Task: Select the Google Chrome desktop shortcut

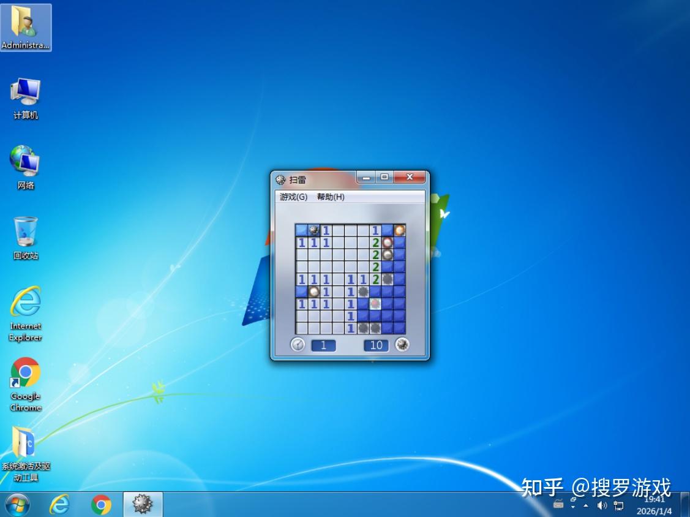Action: click(x=26, y=384)
